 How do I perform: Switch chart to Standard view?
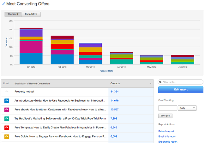click(x=13, y=14)
